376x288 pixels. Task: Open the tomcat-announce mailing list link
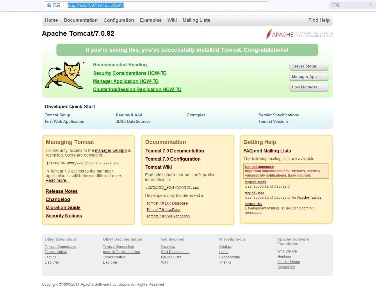pos(260,167)
